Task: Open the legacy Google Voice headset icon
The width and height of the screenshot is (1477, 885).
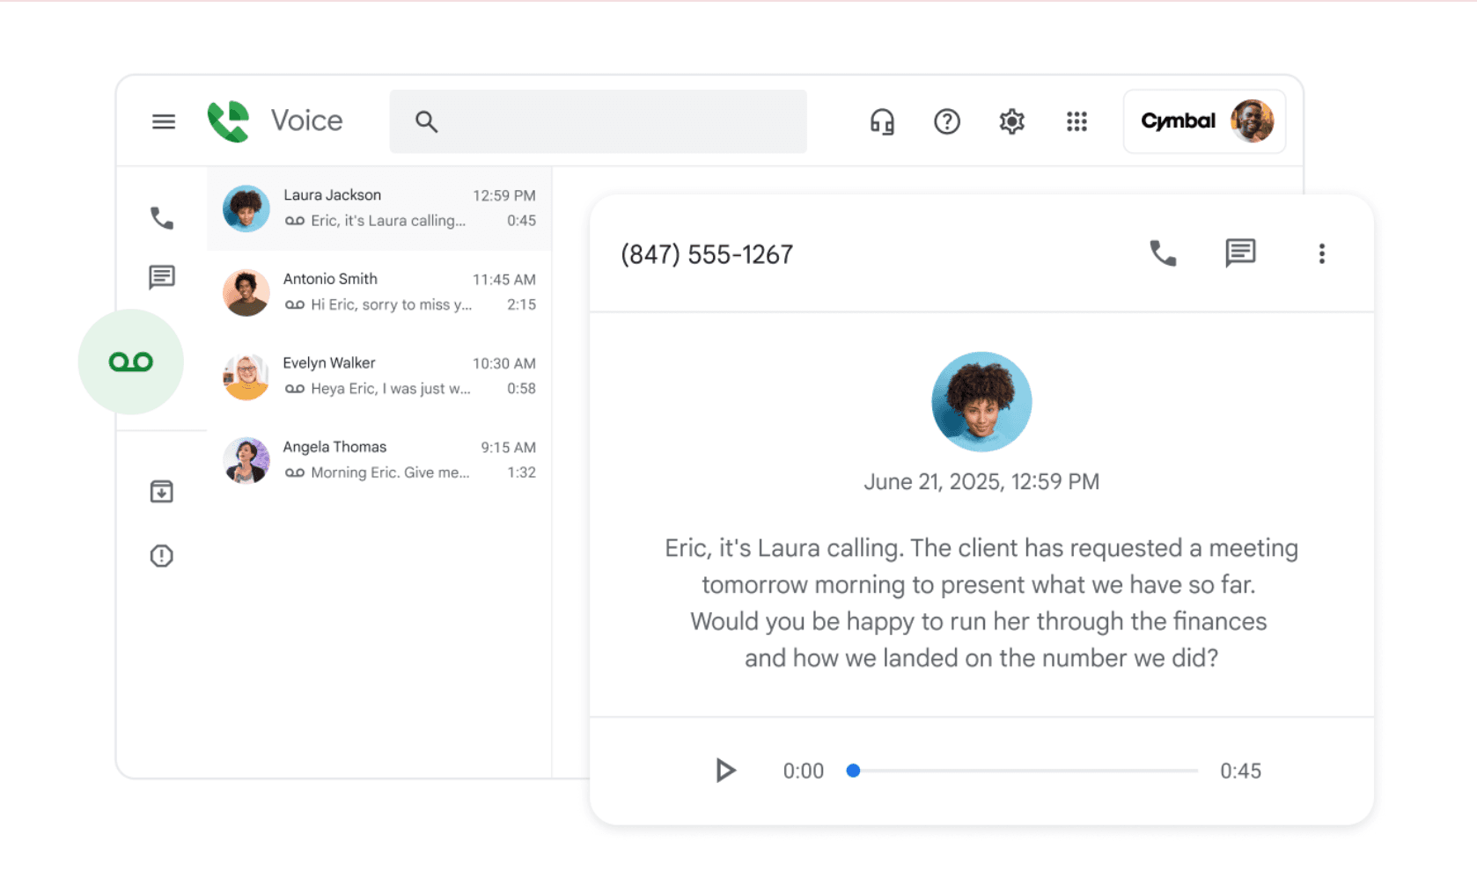Action: pos(881,121)
